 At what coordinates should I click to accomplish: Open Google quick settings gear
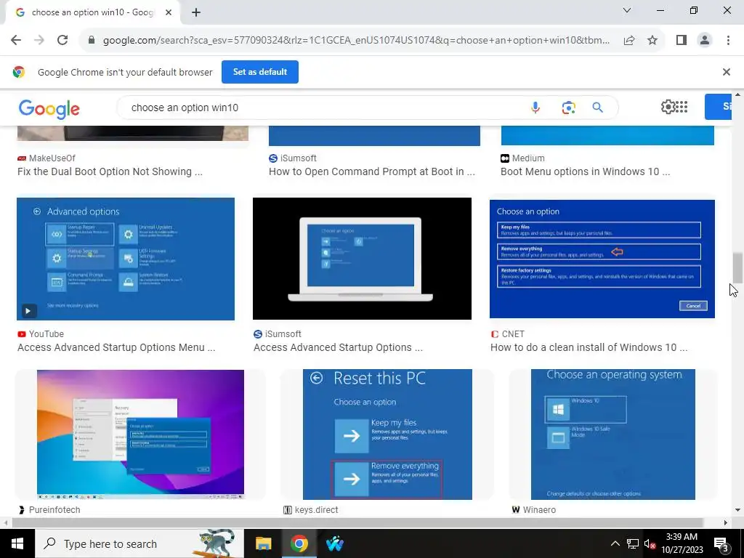click(x=668, y=107)
